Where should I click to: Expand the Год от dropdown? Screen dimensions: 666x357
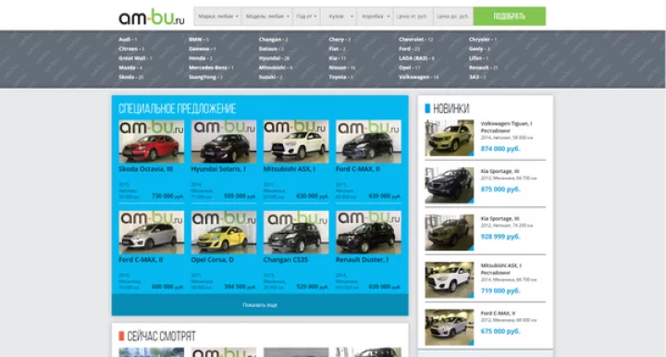click(x=306, y=16)
